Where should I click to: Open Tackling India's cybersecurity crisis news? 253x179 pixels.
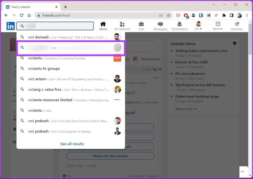[201, 51]
